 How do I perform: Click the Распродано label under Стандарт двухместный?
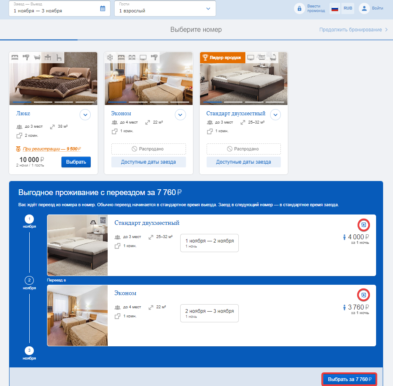click(243, 149)
